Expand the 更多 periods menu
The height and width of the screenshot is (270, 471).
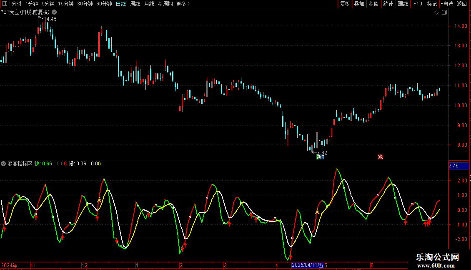tap(183, 4)
